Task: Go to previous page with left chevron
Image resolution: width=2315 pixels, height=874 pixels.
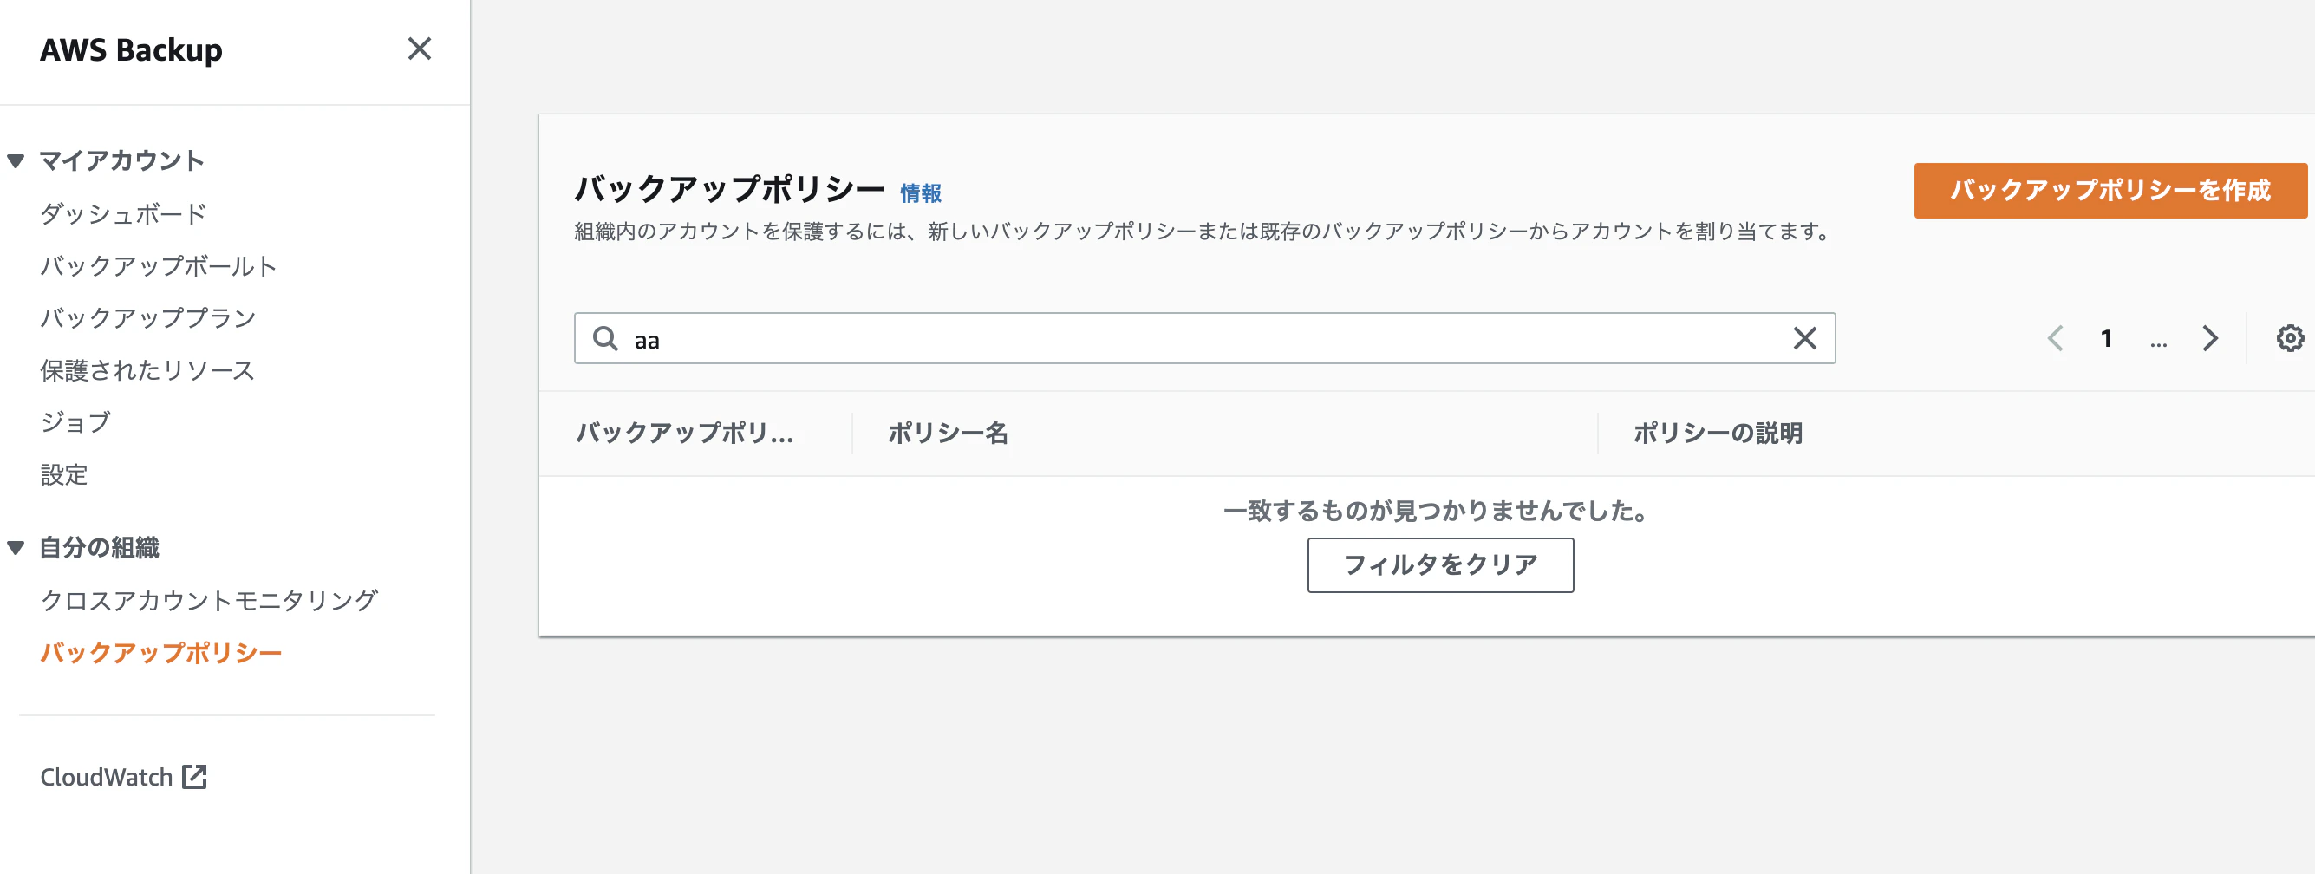Action: click(2056, 339)
